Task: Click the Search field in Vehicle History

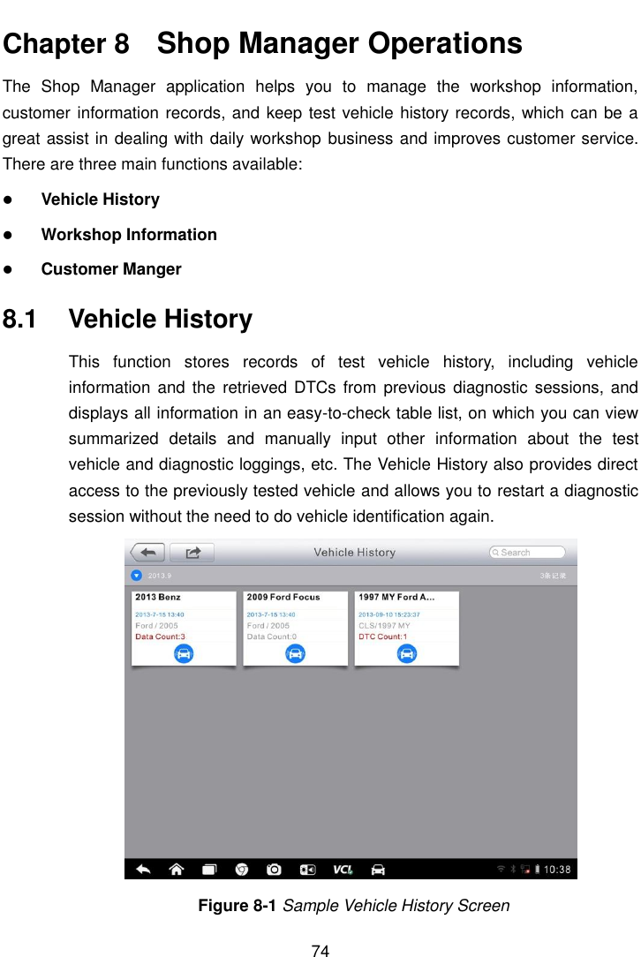Action: 527,553
